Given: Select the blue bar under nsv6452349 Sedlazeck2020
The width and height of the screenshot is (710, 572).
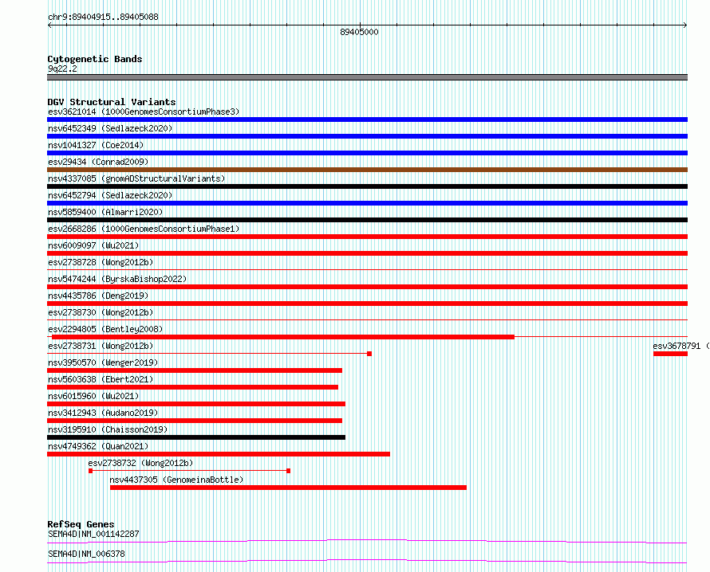Looking at the screenshot, I should point(367,136).
